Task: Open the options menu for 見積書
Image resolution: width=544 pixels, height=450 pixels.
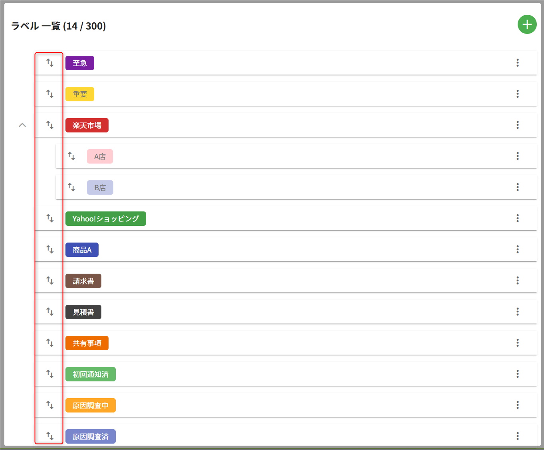Action: (x=517, y=312)
